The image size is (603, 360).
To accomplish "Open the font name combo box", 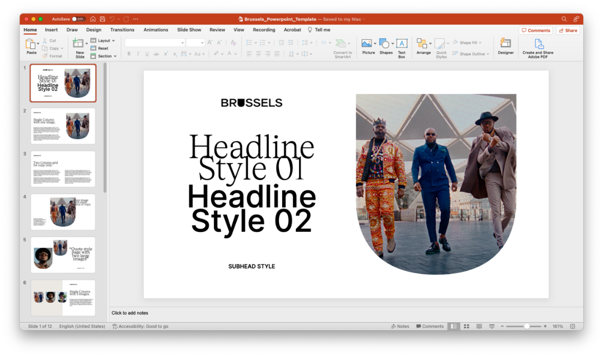I will [155, 42].
